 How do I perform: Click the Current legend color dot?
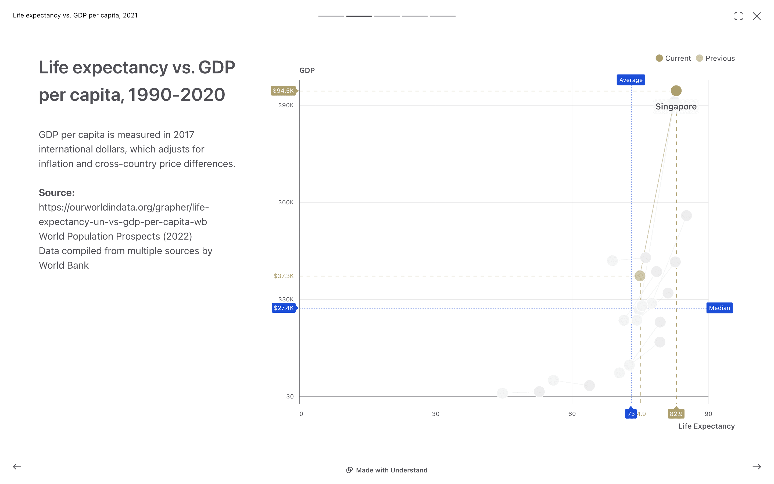tap(659, 58)
